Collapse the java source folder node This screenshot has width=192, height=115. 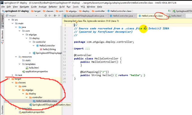pyautogui.click(x=16, y=27)
